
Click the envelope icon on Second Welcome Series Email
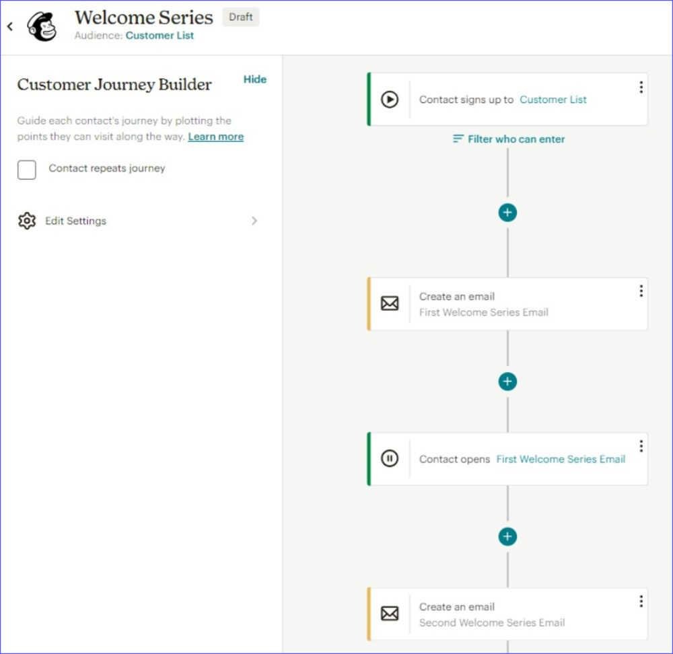point(390,614)
